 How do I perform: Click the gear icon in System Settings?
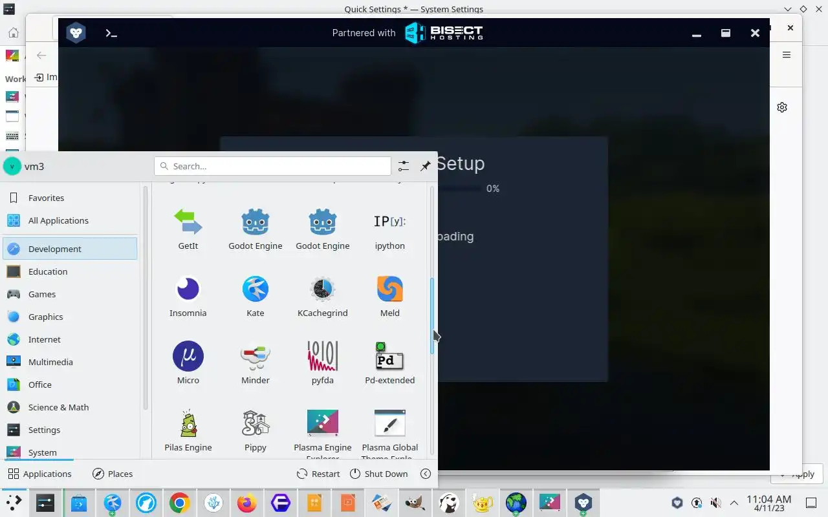coord(782,107)
